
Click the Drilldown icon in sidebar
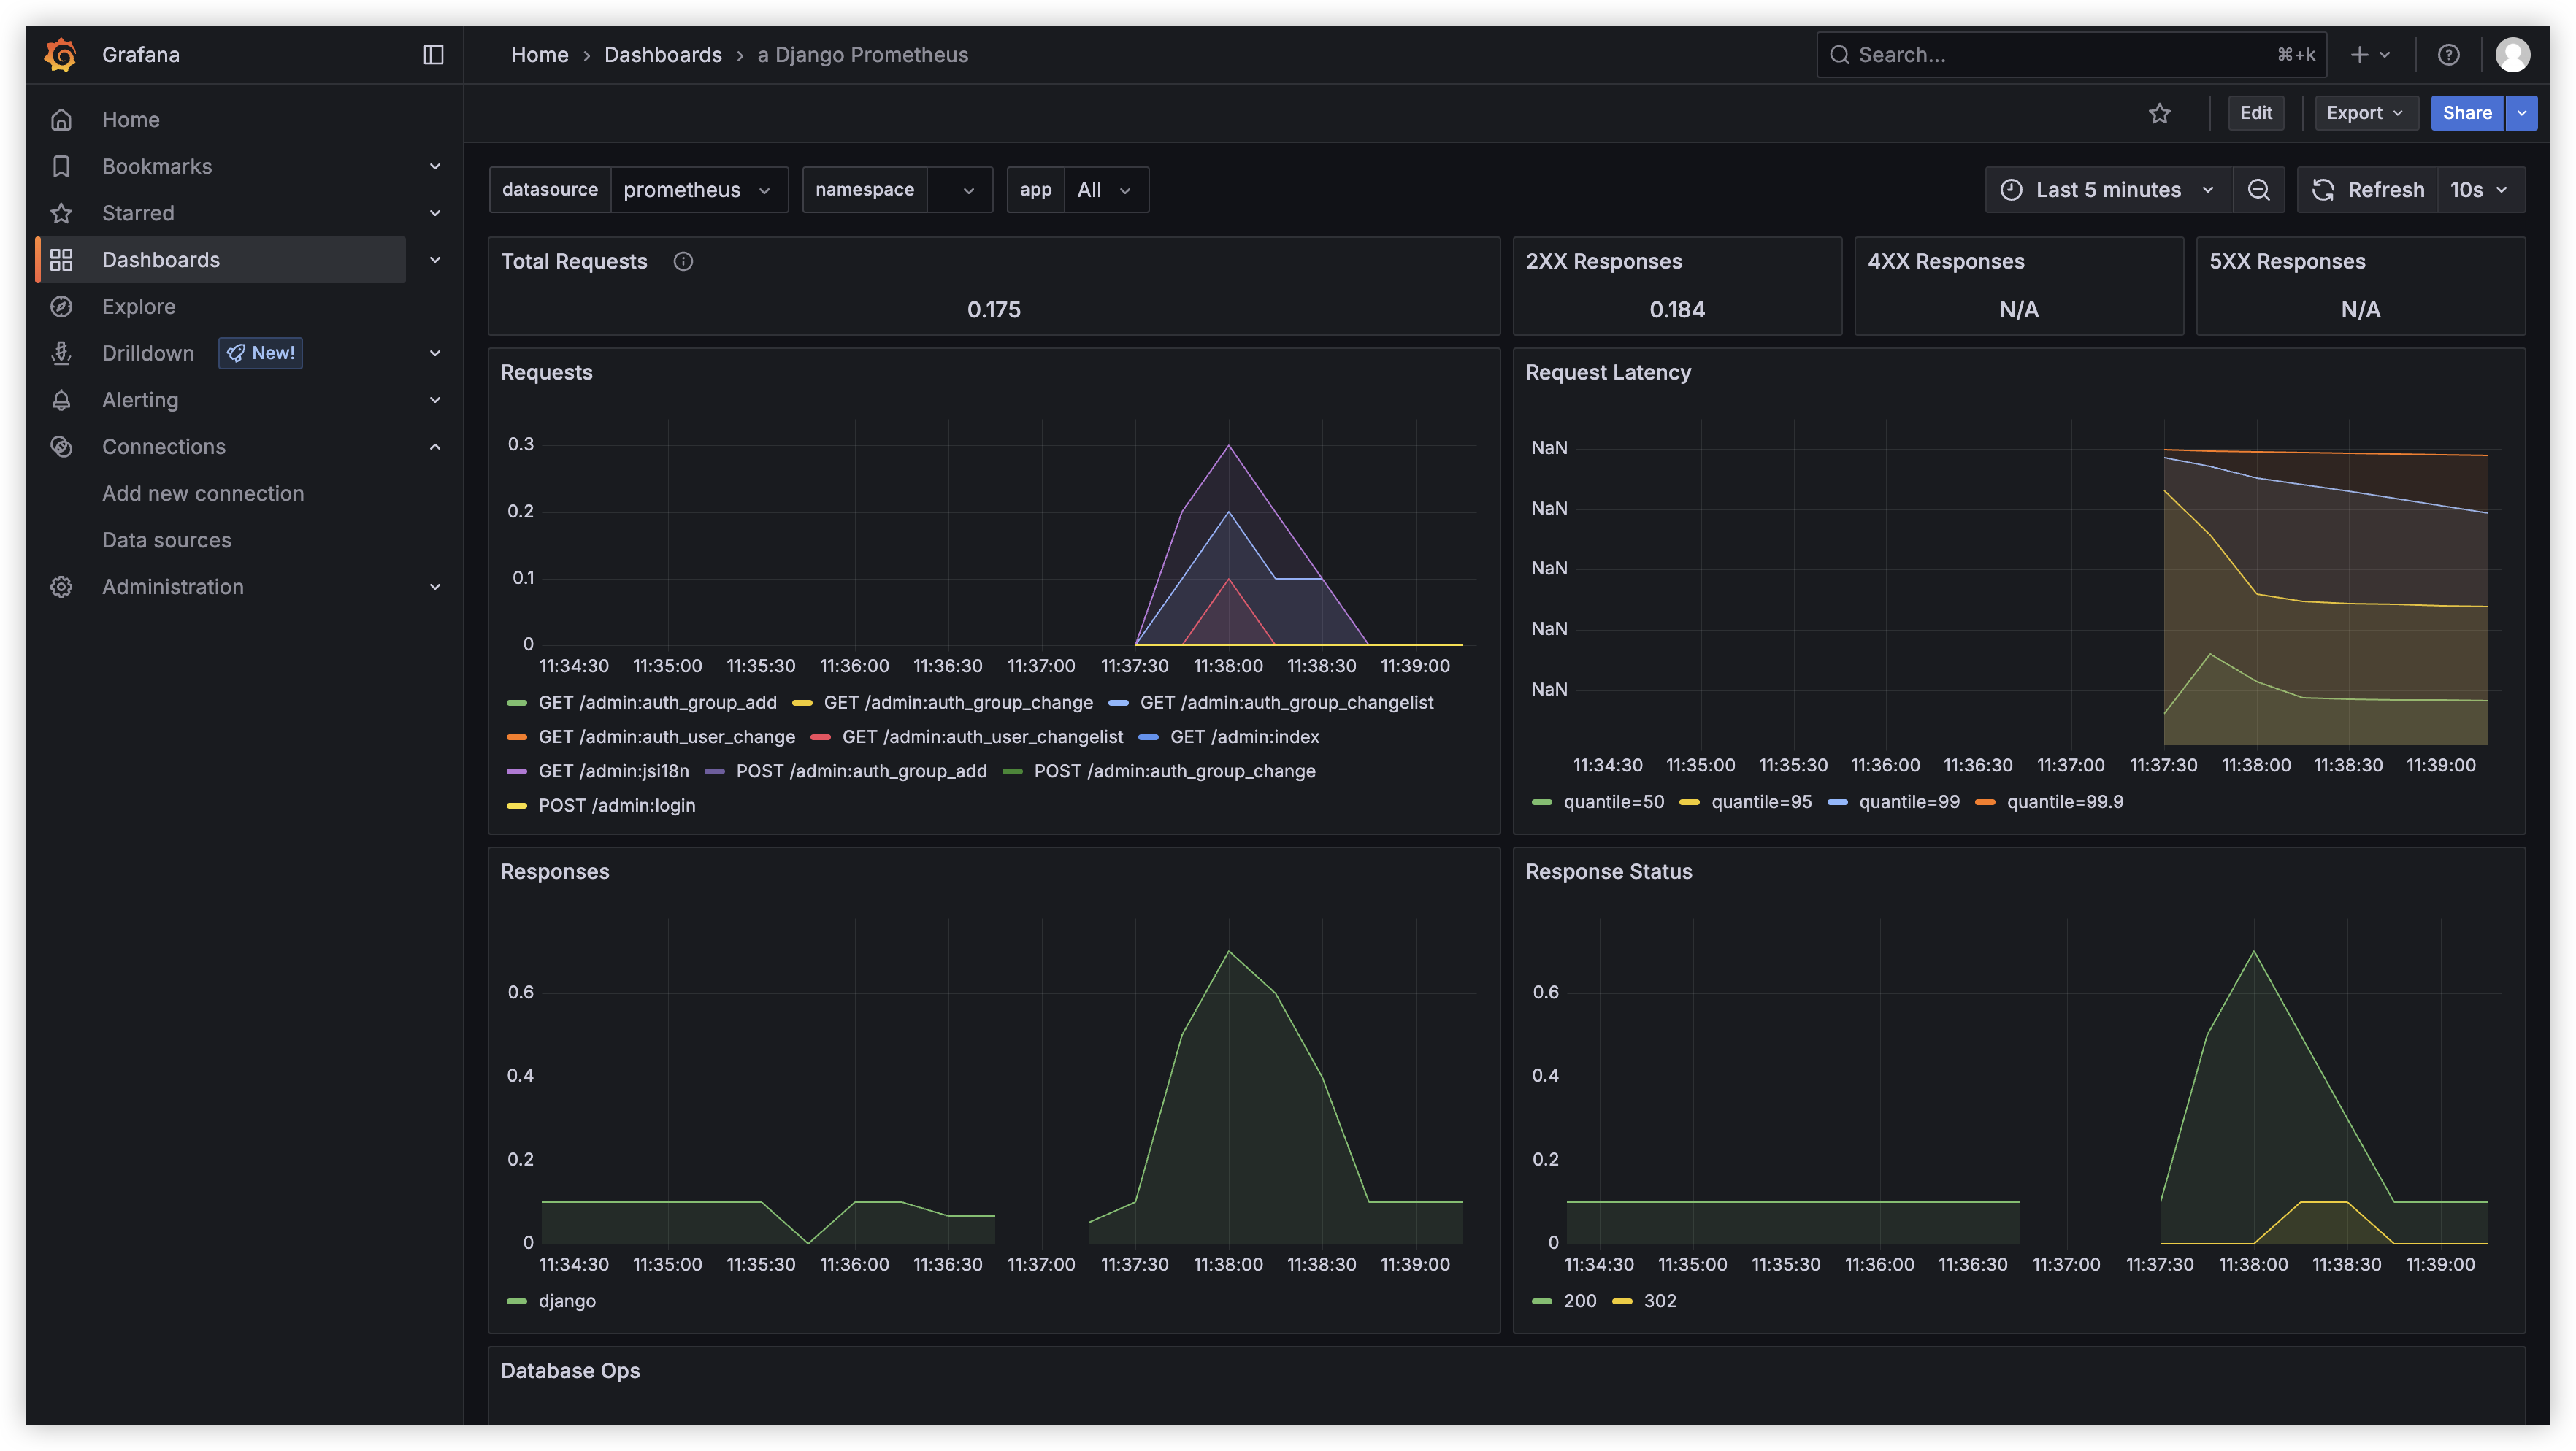(x=61, y=353)
